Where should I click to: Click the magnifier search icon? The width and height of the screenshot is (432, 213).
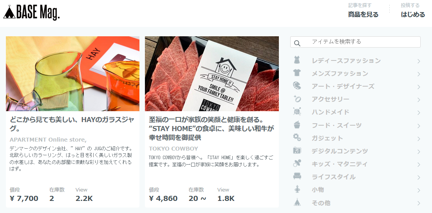click(x=297, y=43)
